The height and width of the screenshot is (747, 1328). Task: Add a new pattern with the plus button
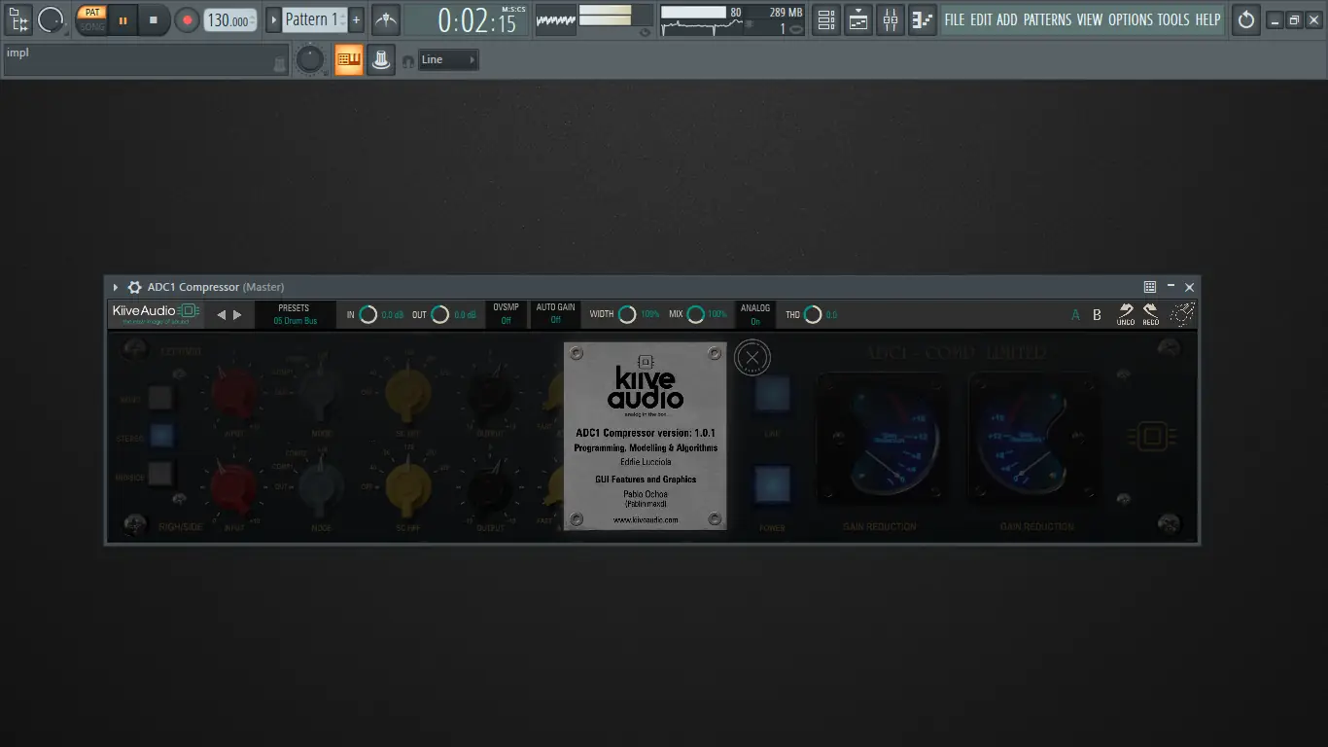tap(356, 19)
